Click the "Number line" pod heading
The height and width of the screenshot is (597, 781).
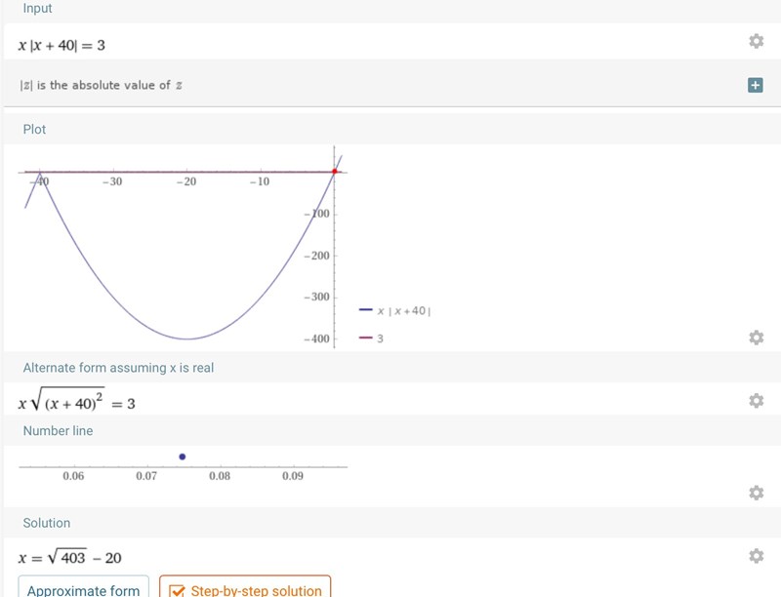pyautogui.click(x=58, y=430)
